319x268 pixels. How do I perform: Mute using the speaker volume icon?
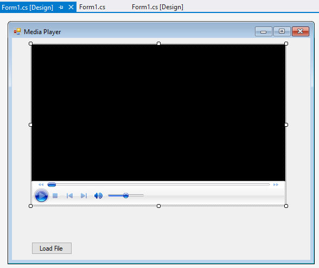(98, 196)
